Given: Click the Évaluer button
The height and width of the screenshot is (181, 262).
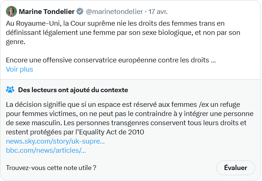Looking at the screenshot, I should (235, 168).
